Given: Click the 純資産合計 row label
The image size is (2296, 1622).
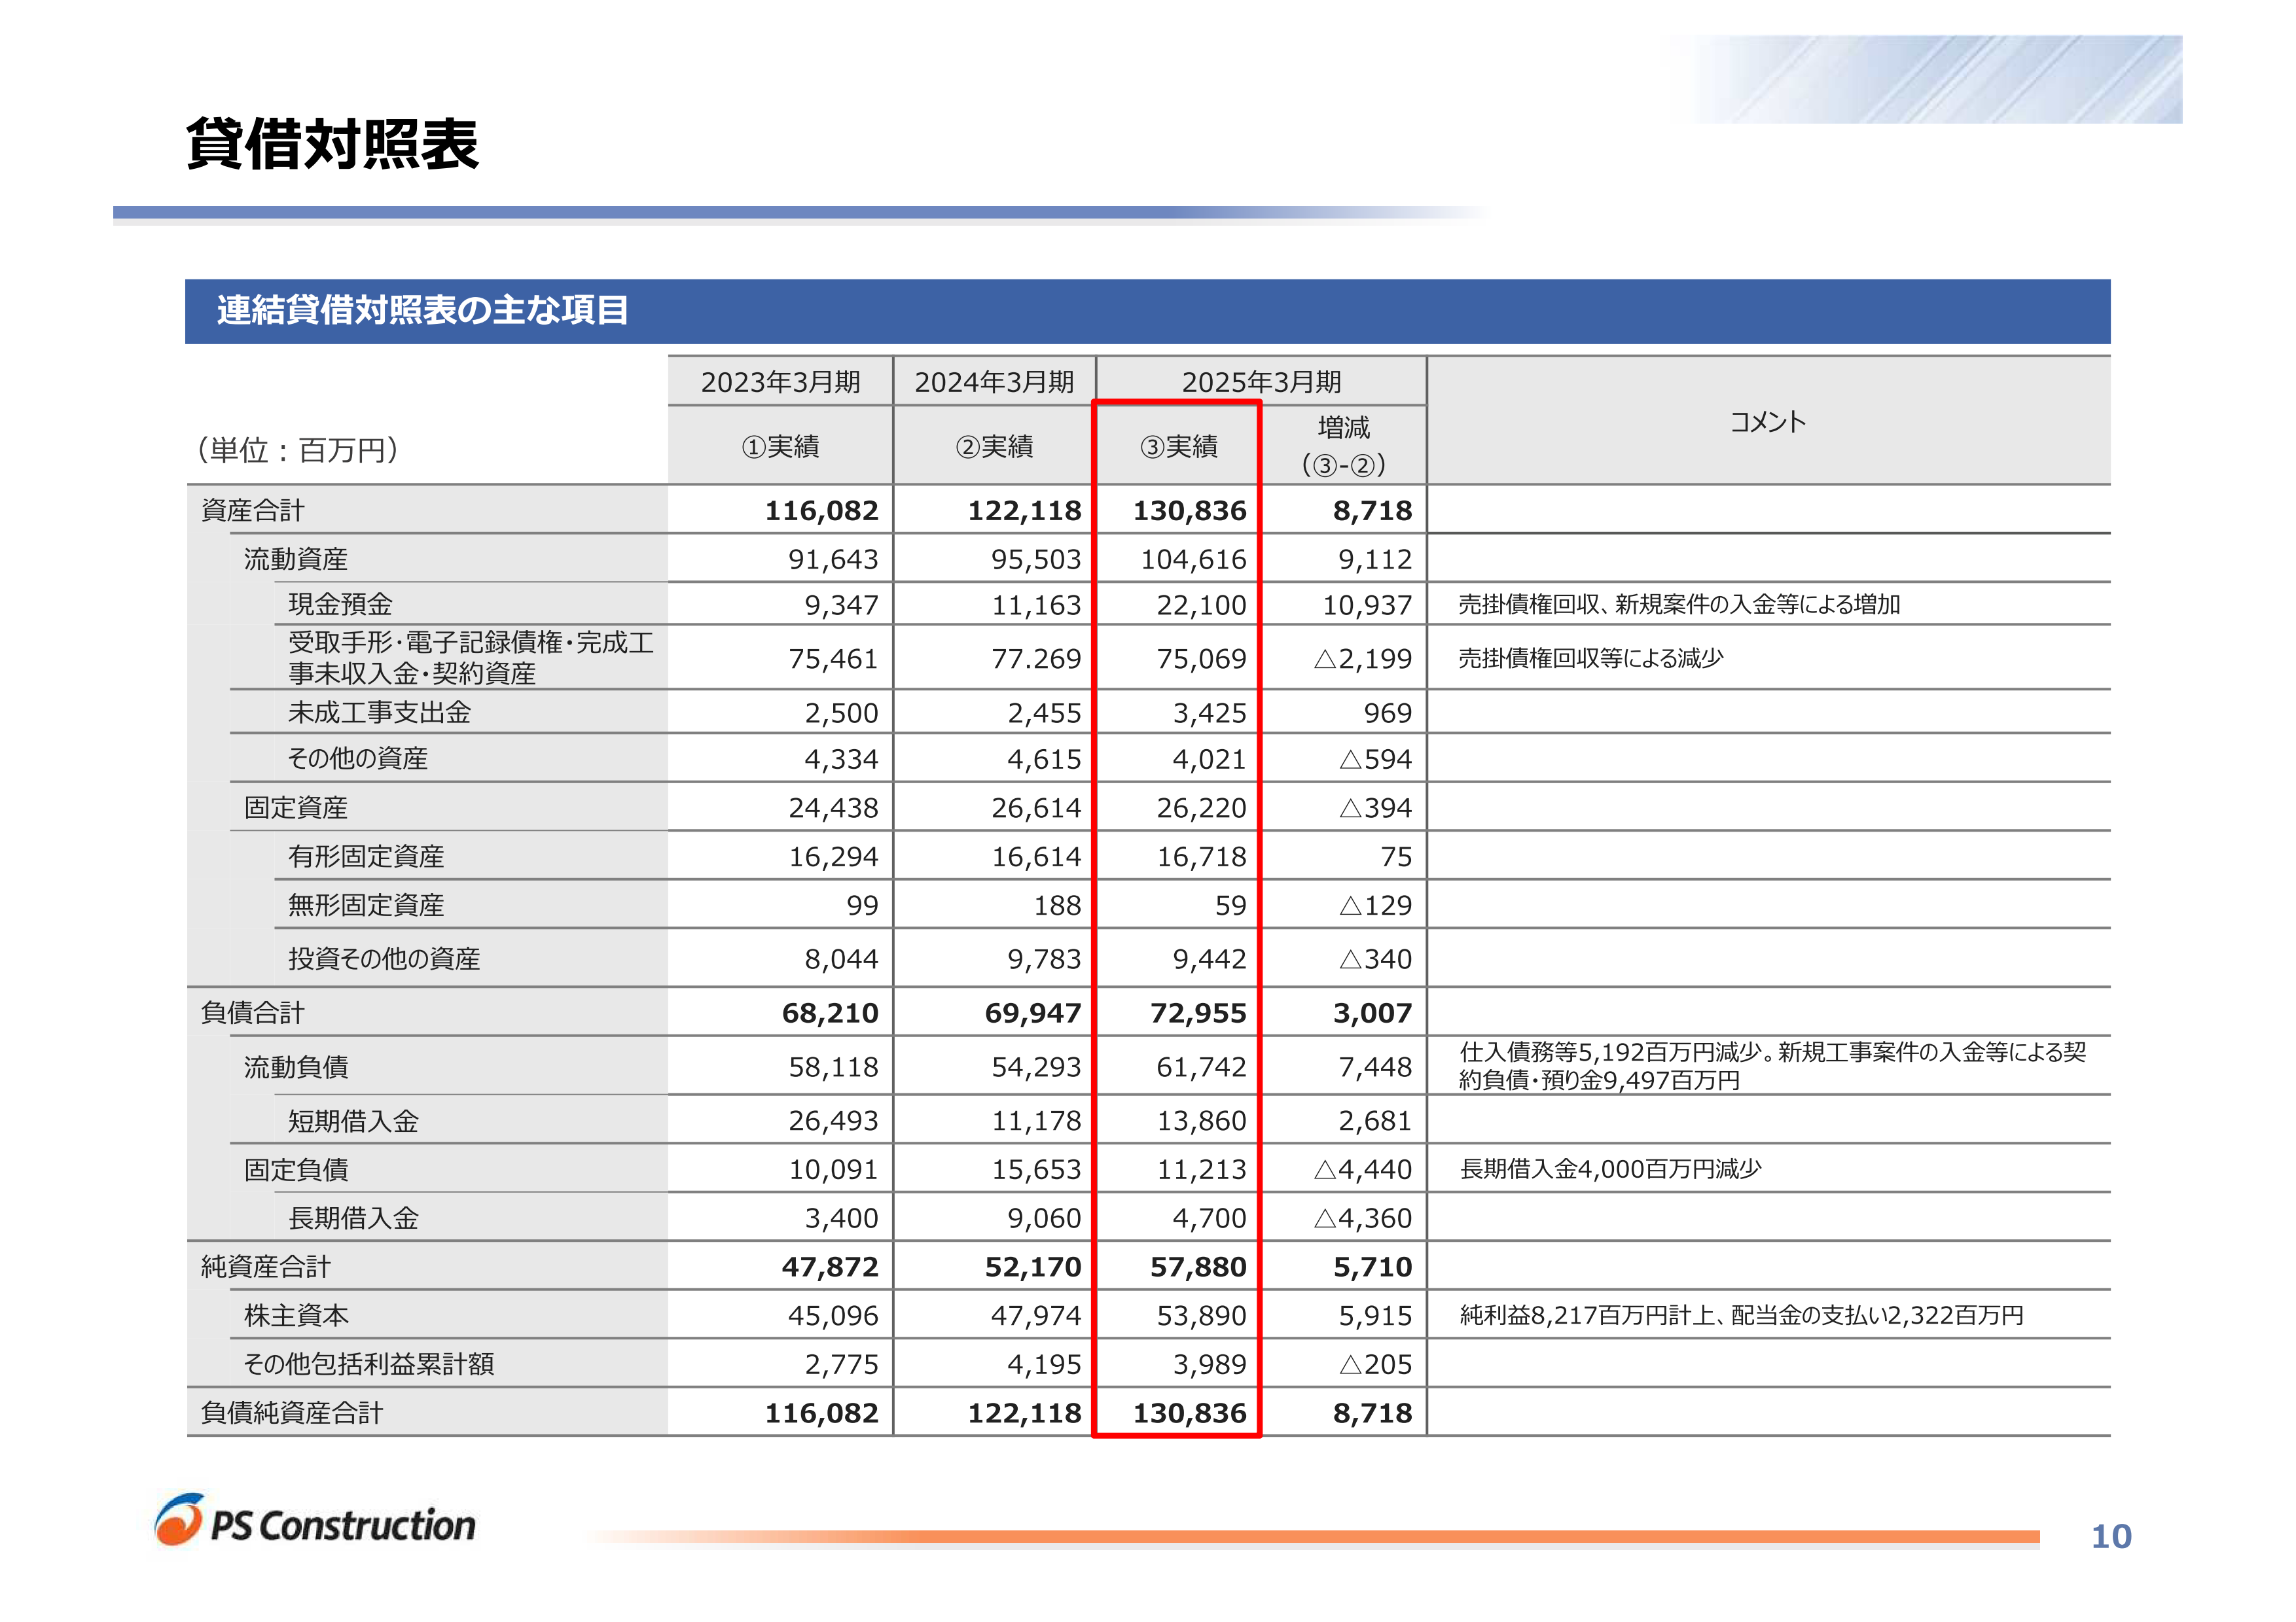Looking at the screenshot, I should point(265,1267).
